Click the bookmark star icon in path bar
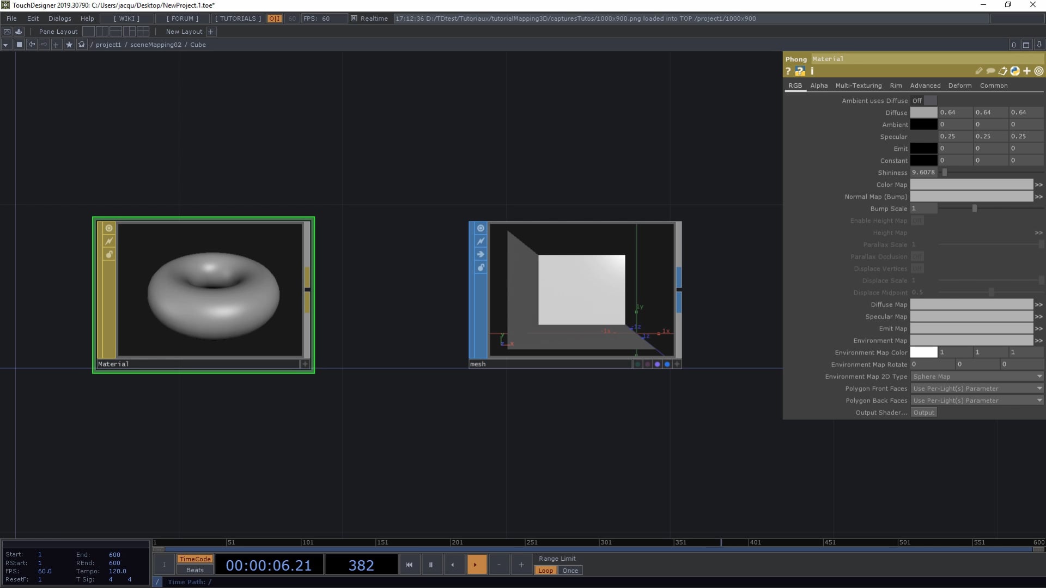Viewport: 1046px width, 588px height. pyautogui.click(x=69, y=45)
